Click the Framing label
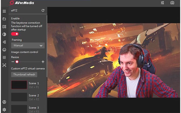This screenshot has height=113, width=181. click(17, 40)
